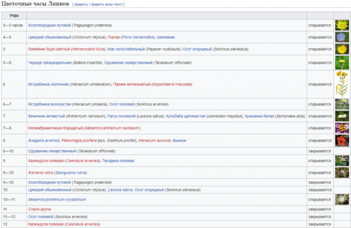Screen dimensions: 351x228
Task: Open 'Одуванчик лекарственный' link in 8—10 row
Action: pos(52,151)
